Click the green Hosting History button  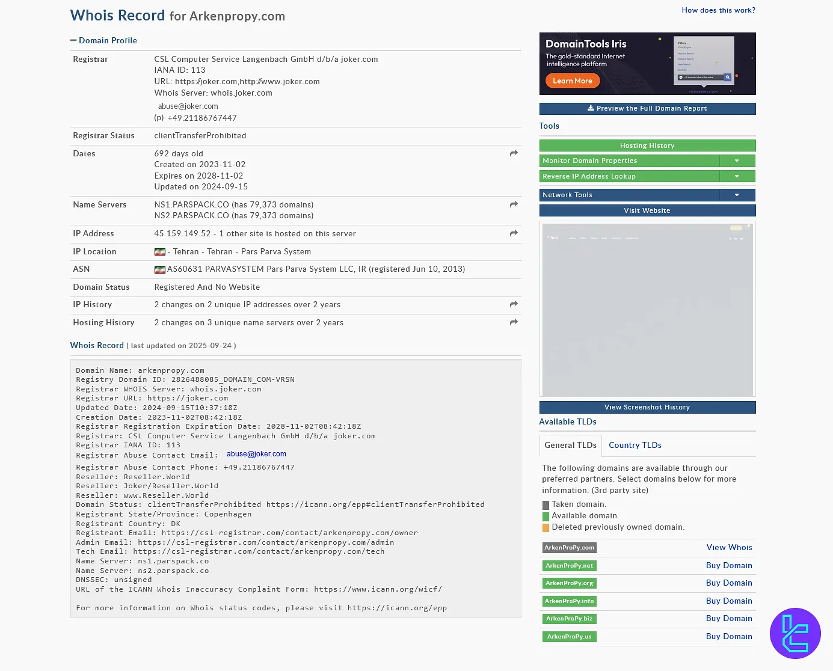(x=647, y=146)
